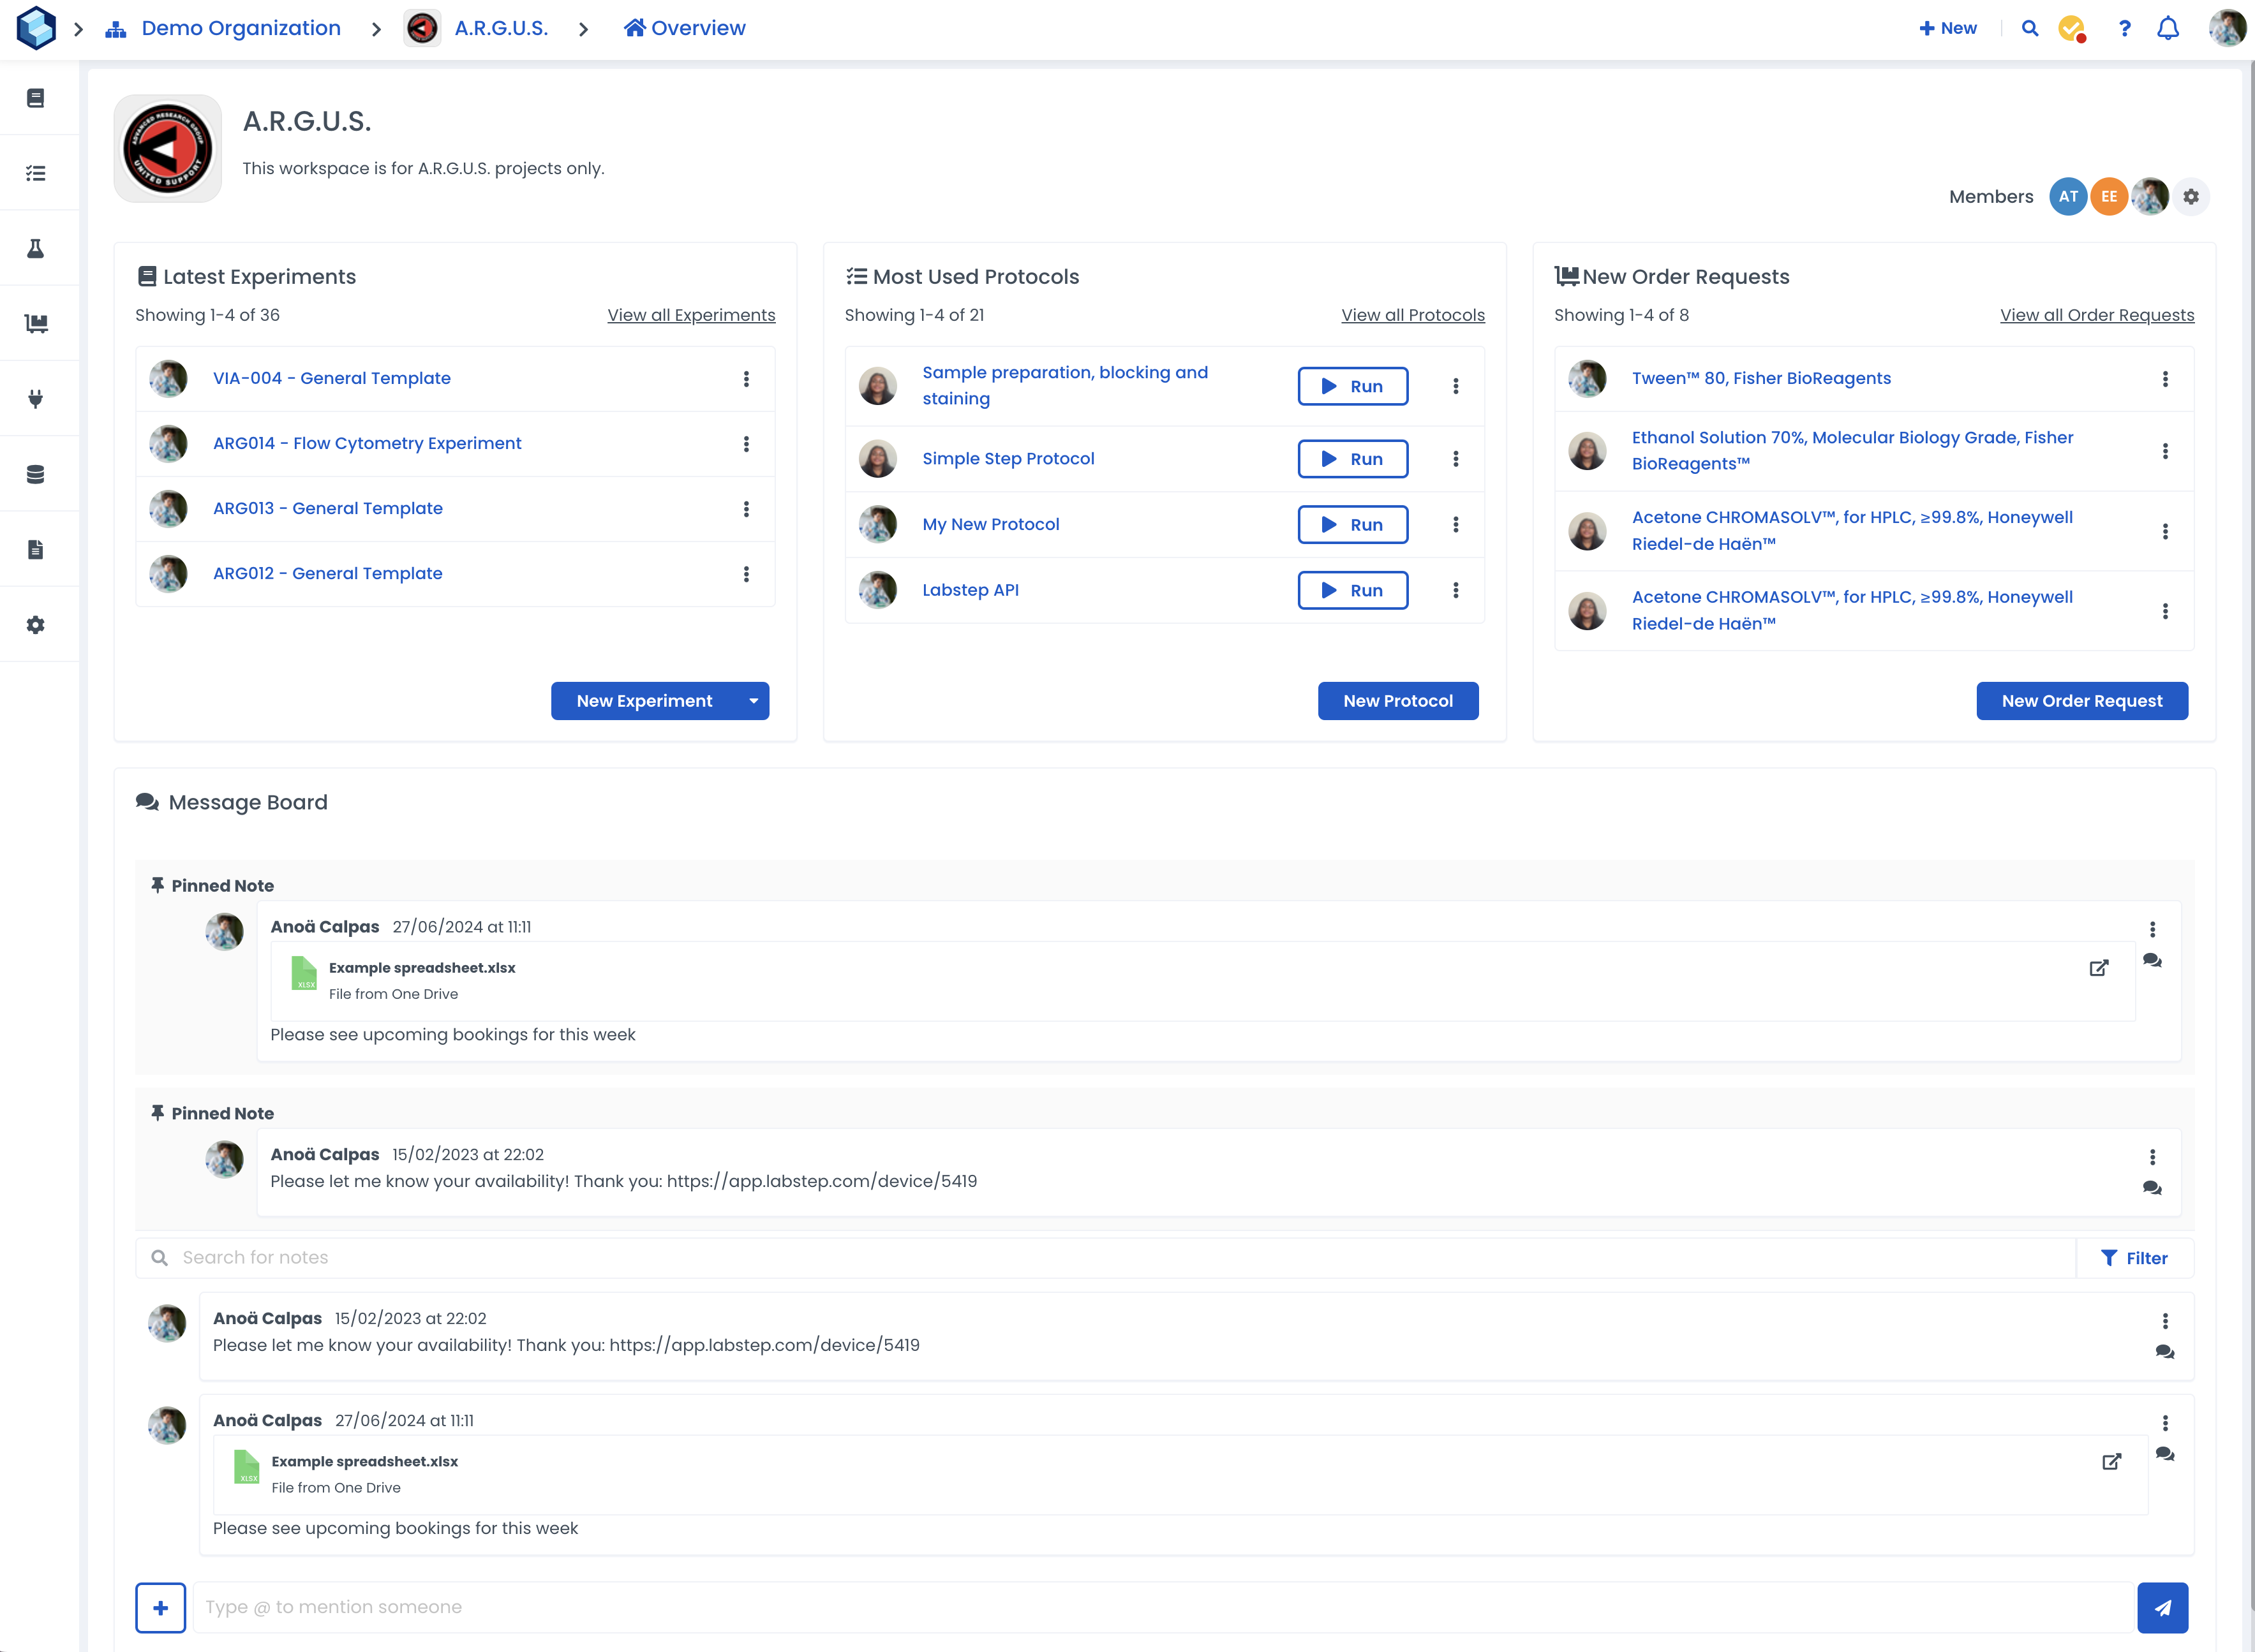Open the Devices plug sidebar icon
2255x1652 pixels.
click(x=36, y=399)
